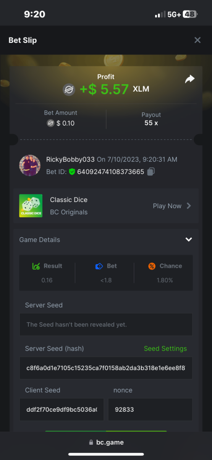The height and width of the screenshot is (460, 212).
Task: Click the XLM coin icon under Bet Amount
Action: (50, 123)
